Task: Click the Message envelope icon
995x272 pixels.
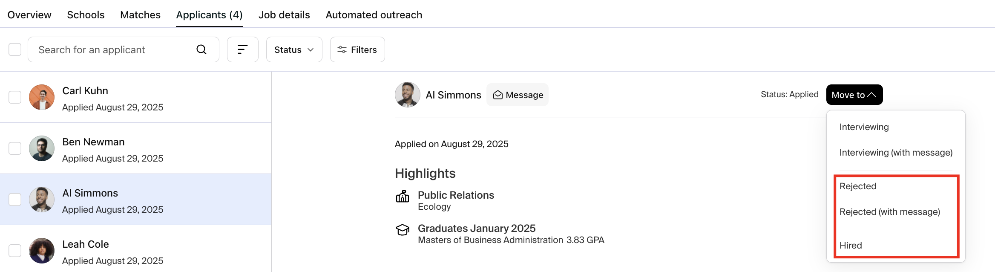Action: click(497, 95)
